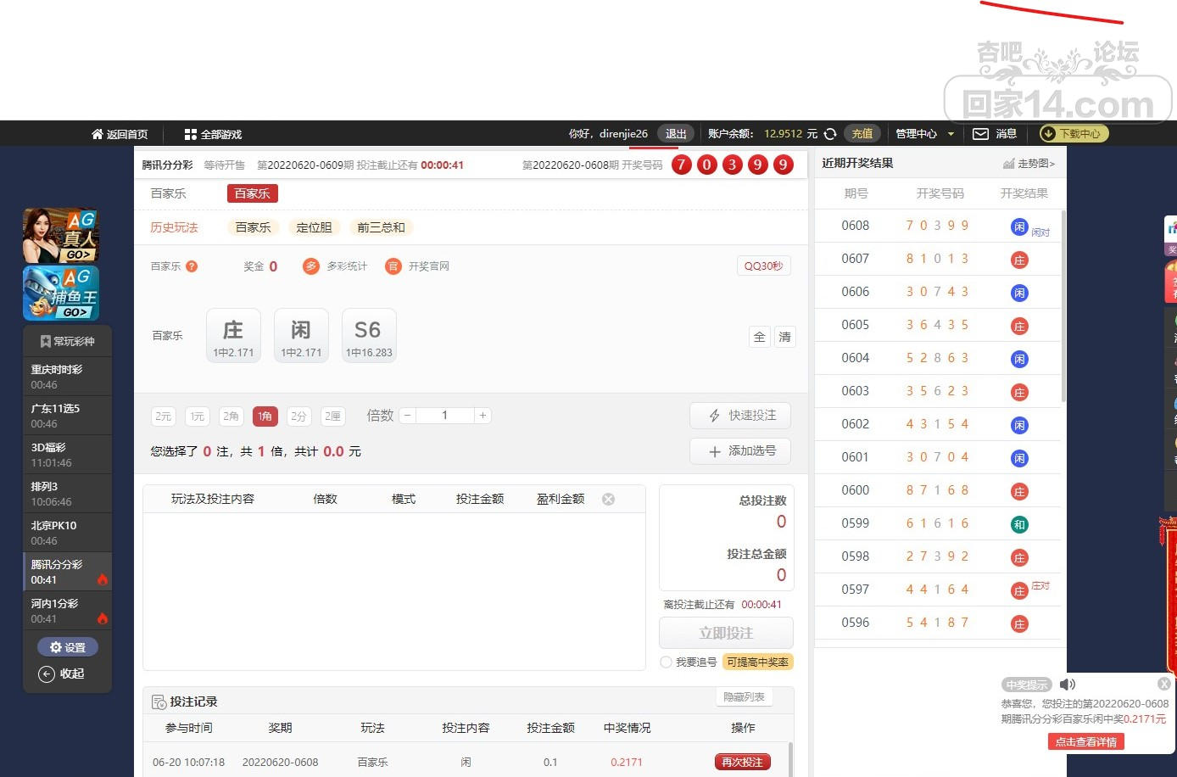Click the 百家乐 question mark help icon
This screenshot has width=1177, height=777.
(192, 266)
